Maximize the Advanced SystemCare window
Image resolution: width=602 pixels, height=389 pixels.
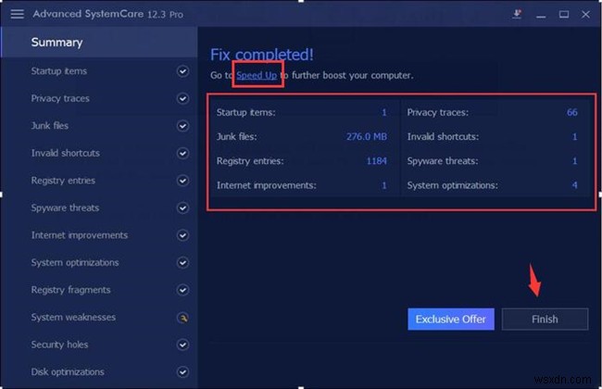click(564, 15)
